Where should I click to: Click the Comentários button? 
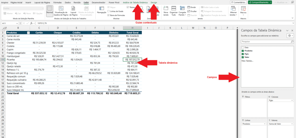pyautogui.click(x=238, y=2)
